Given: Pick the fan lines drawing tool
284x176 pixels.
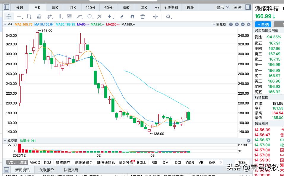Looking at the screenshot, I should point(39,16).
